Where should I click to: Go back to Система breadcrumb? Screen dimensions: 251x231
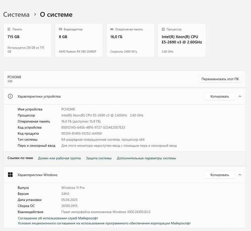pos(16,15)
